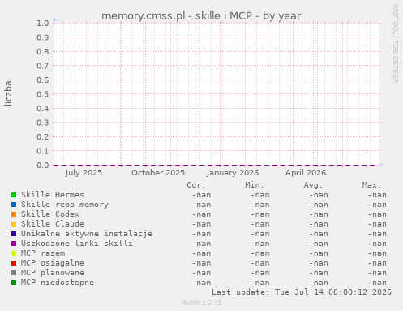Image resolution: width=403 pixels, height=311 pixels.
Task: Select the 'MCP niedostepne' legend label
Action: [58, 283]
